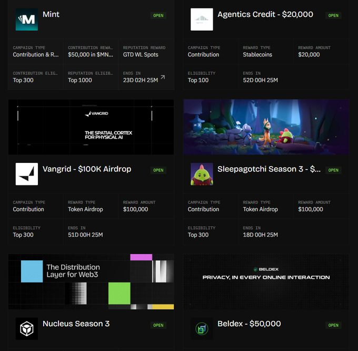This screenshot has height=351, width=358.
Task: Select '51D 00H 25M' countdown on Vangrid
Action: tap(85, 235)
